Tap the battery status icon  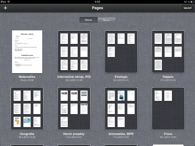click(192, 2)
